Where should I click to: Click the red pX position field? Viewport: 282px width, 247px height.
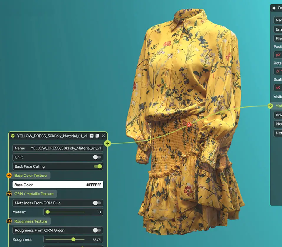tap(278, 55)
